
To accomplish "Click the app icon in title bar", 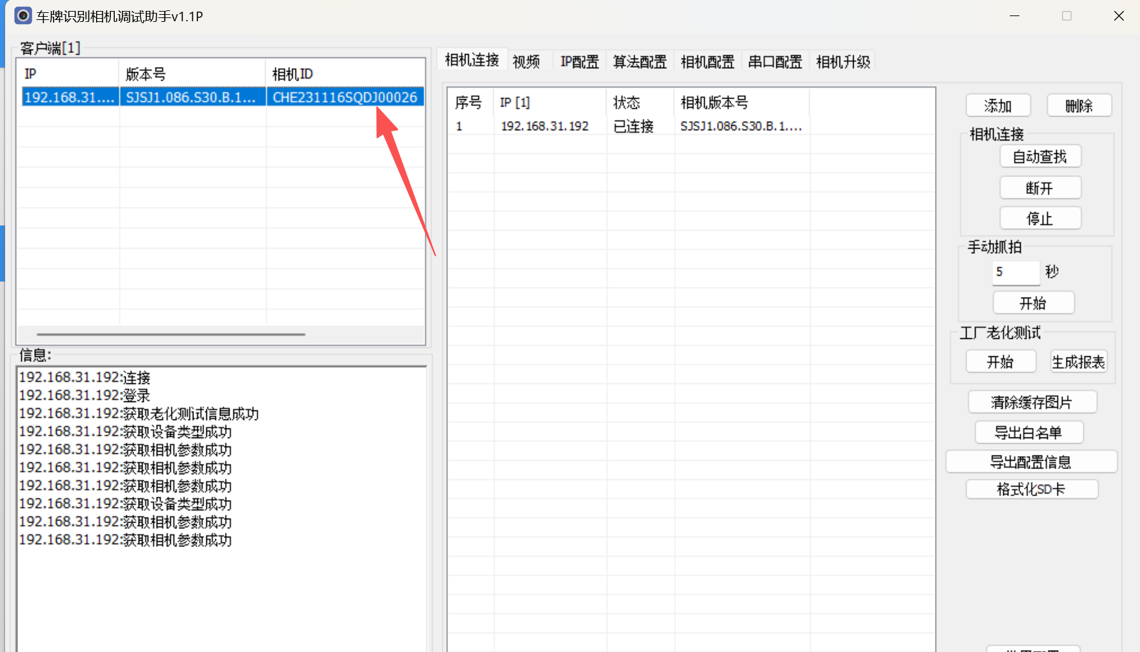I will pos(23,15).
